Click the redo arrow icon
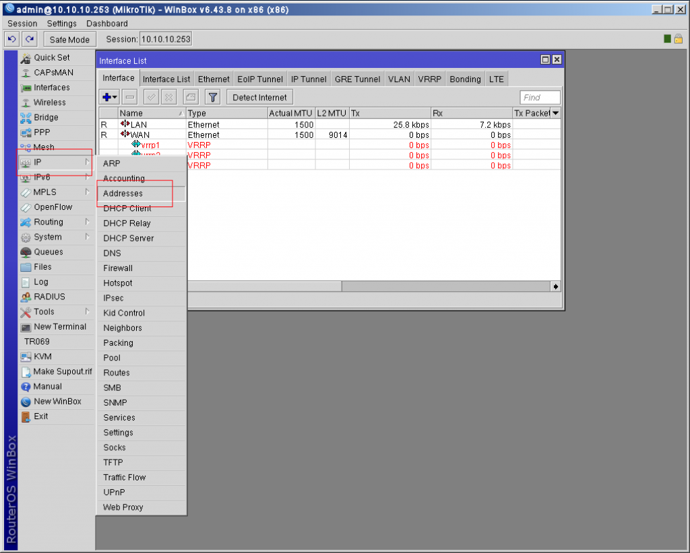The height and width of the screenshot is (553, 690). (x=30, y=39)
